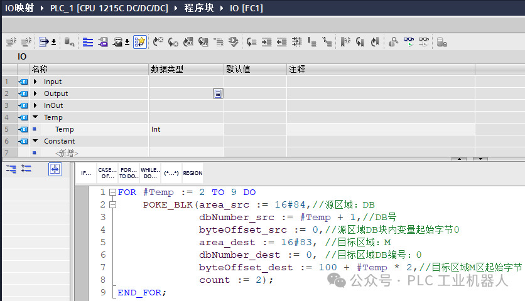
Task: Click breadcrumb '程序块'
Action: point(199,8)
